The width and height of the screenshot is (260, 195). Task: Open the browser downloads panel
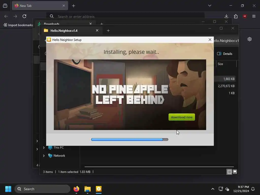[x=226, y=16]
